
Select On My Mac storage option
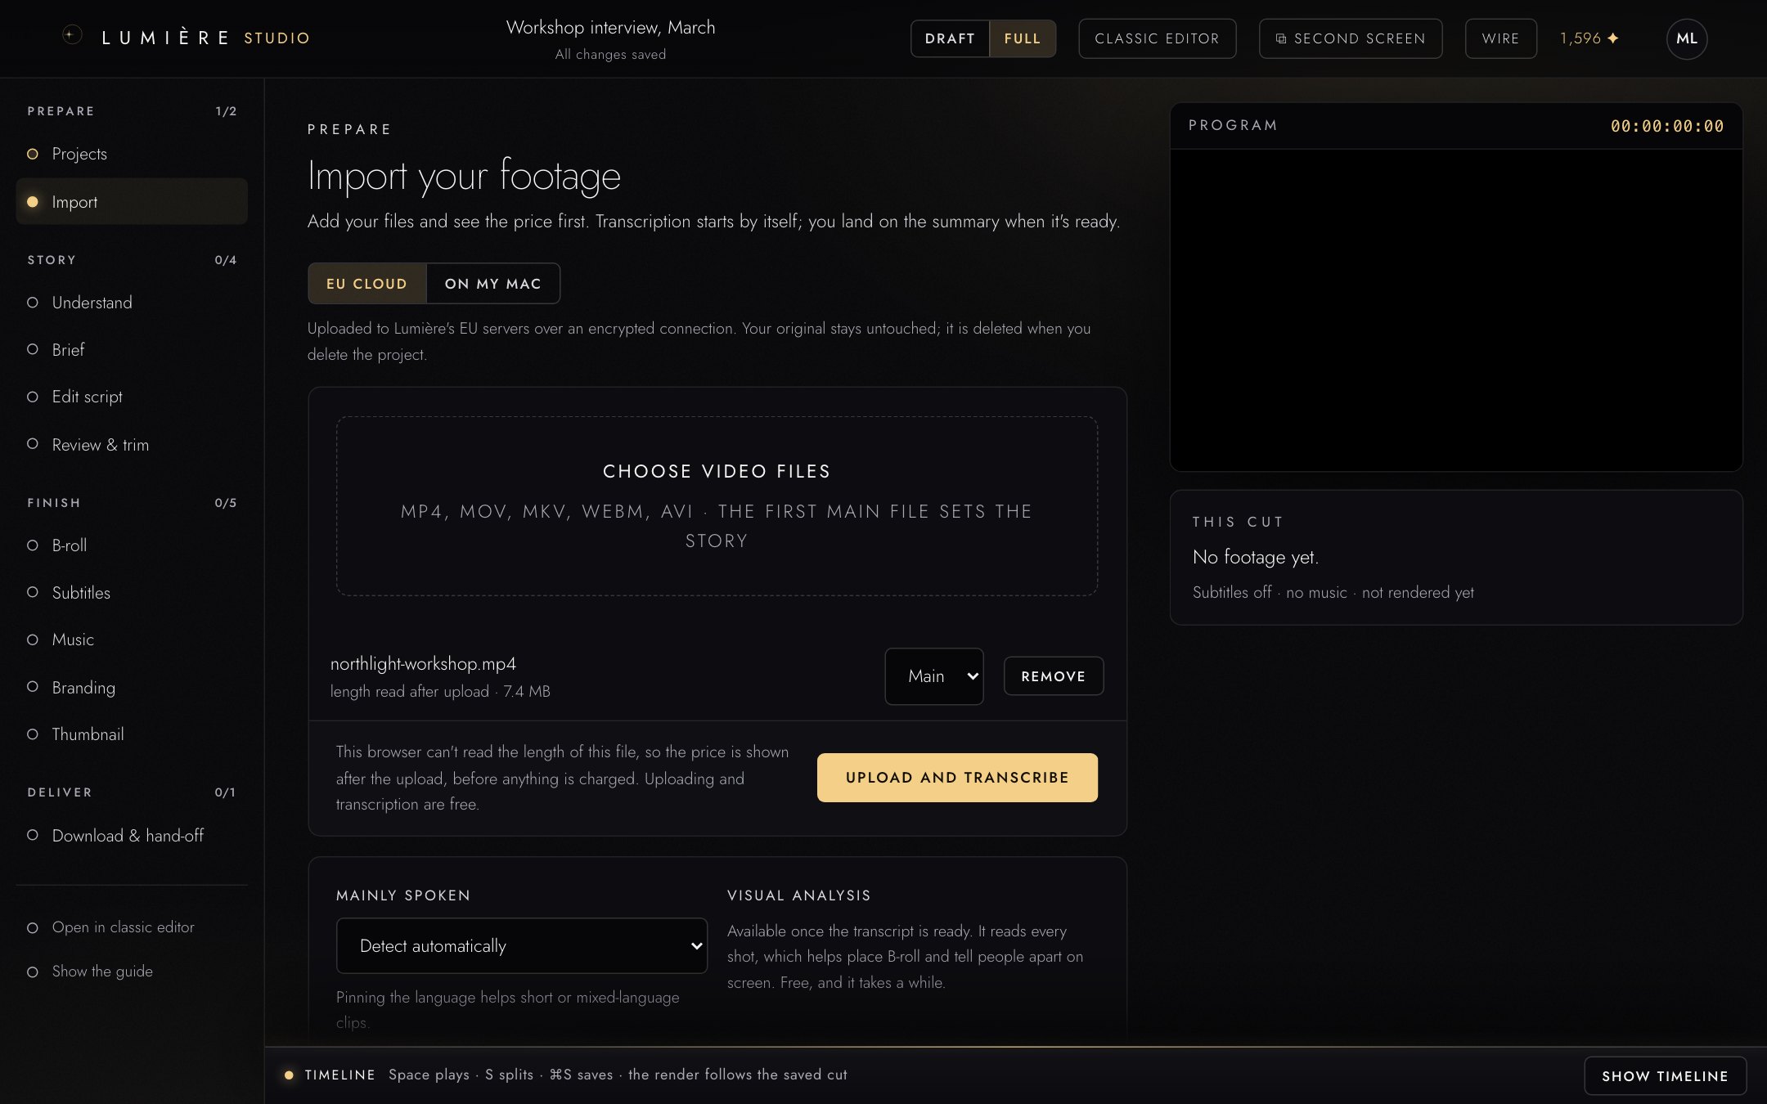(x=493, y=283)
